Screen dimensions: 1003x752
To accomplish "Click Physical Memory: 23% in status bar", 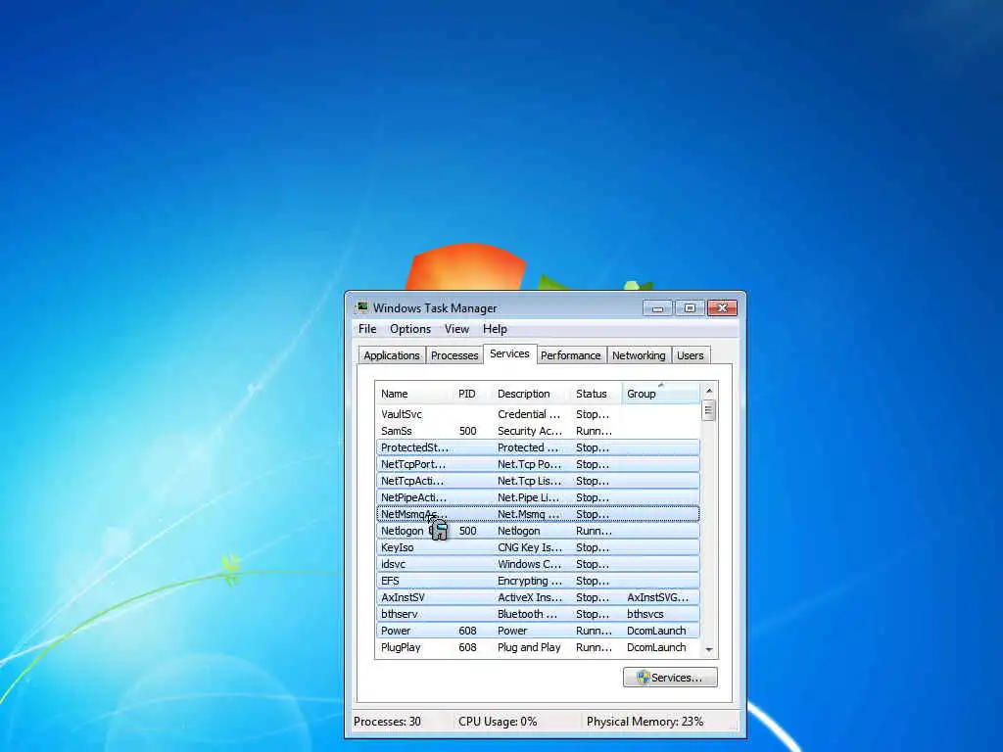I will (645, 722).
